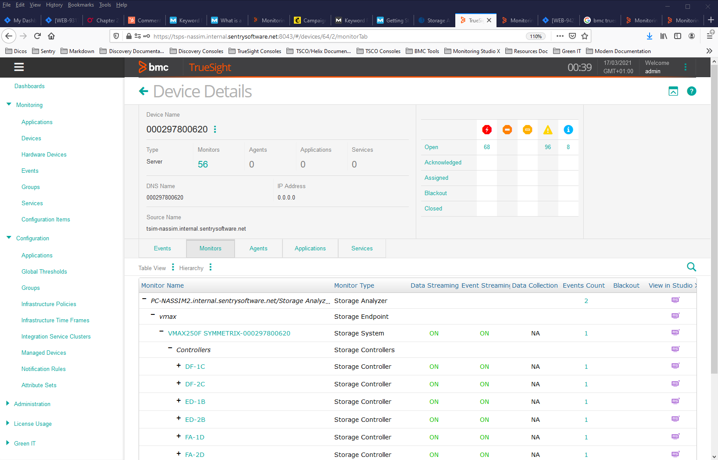Collapse the Monitoring sidebar section
This screenshot has height=460, width=718.
pyautogui.click(x=9, y=104)
